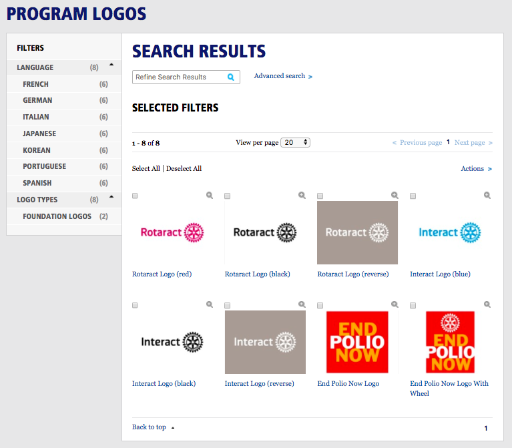Image resolution: width=512 pixels, height=448 pixels.
Task: Collapse the Logo Types filter section
Action: point(111,197)
